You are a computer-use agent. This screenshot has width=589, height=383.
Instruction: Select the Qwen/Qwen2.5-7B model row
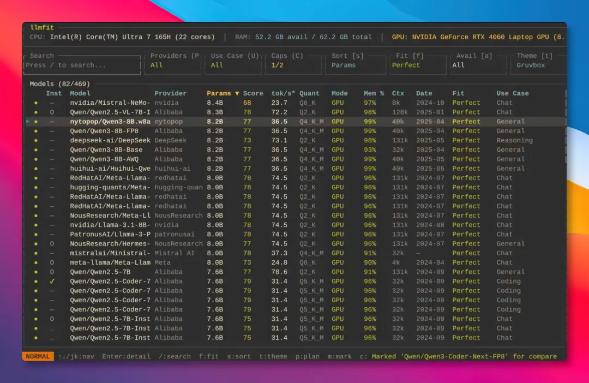(295, 272)
